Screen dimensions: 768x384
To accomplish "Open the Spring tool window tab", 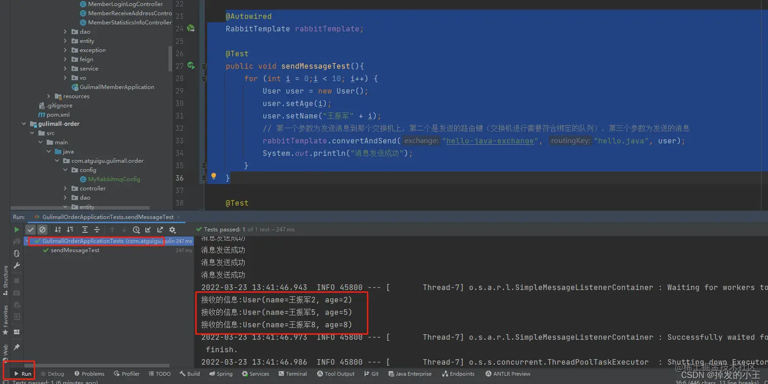I will (220, 374).
